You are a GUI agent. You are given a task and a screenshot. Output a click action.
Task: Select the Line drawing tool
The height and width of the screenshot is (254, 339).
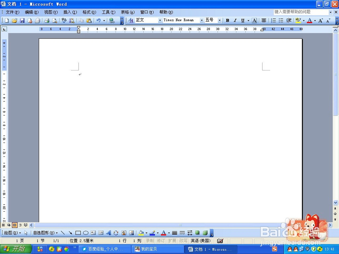(x=63, y=233)
